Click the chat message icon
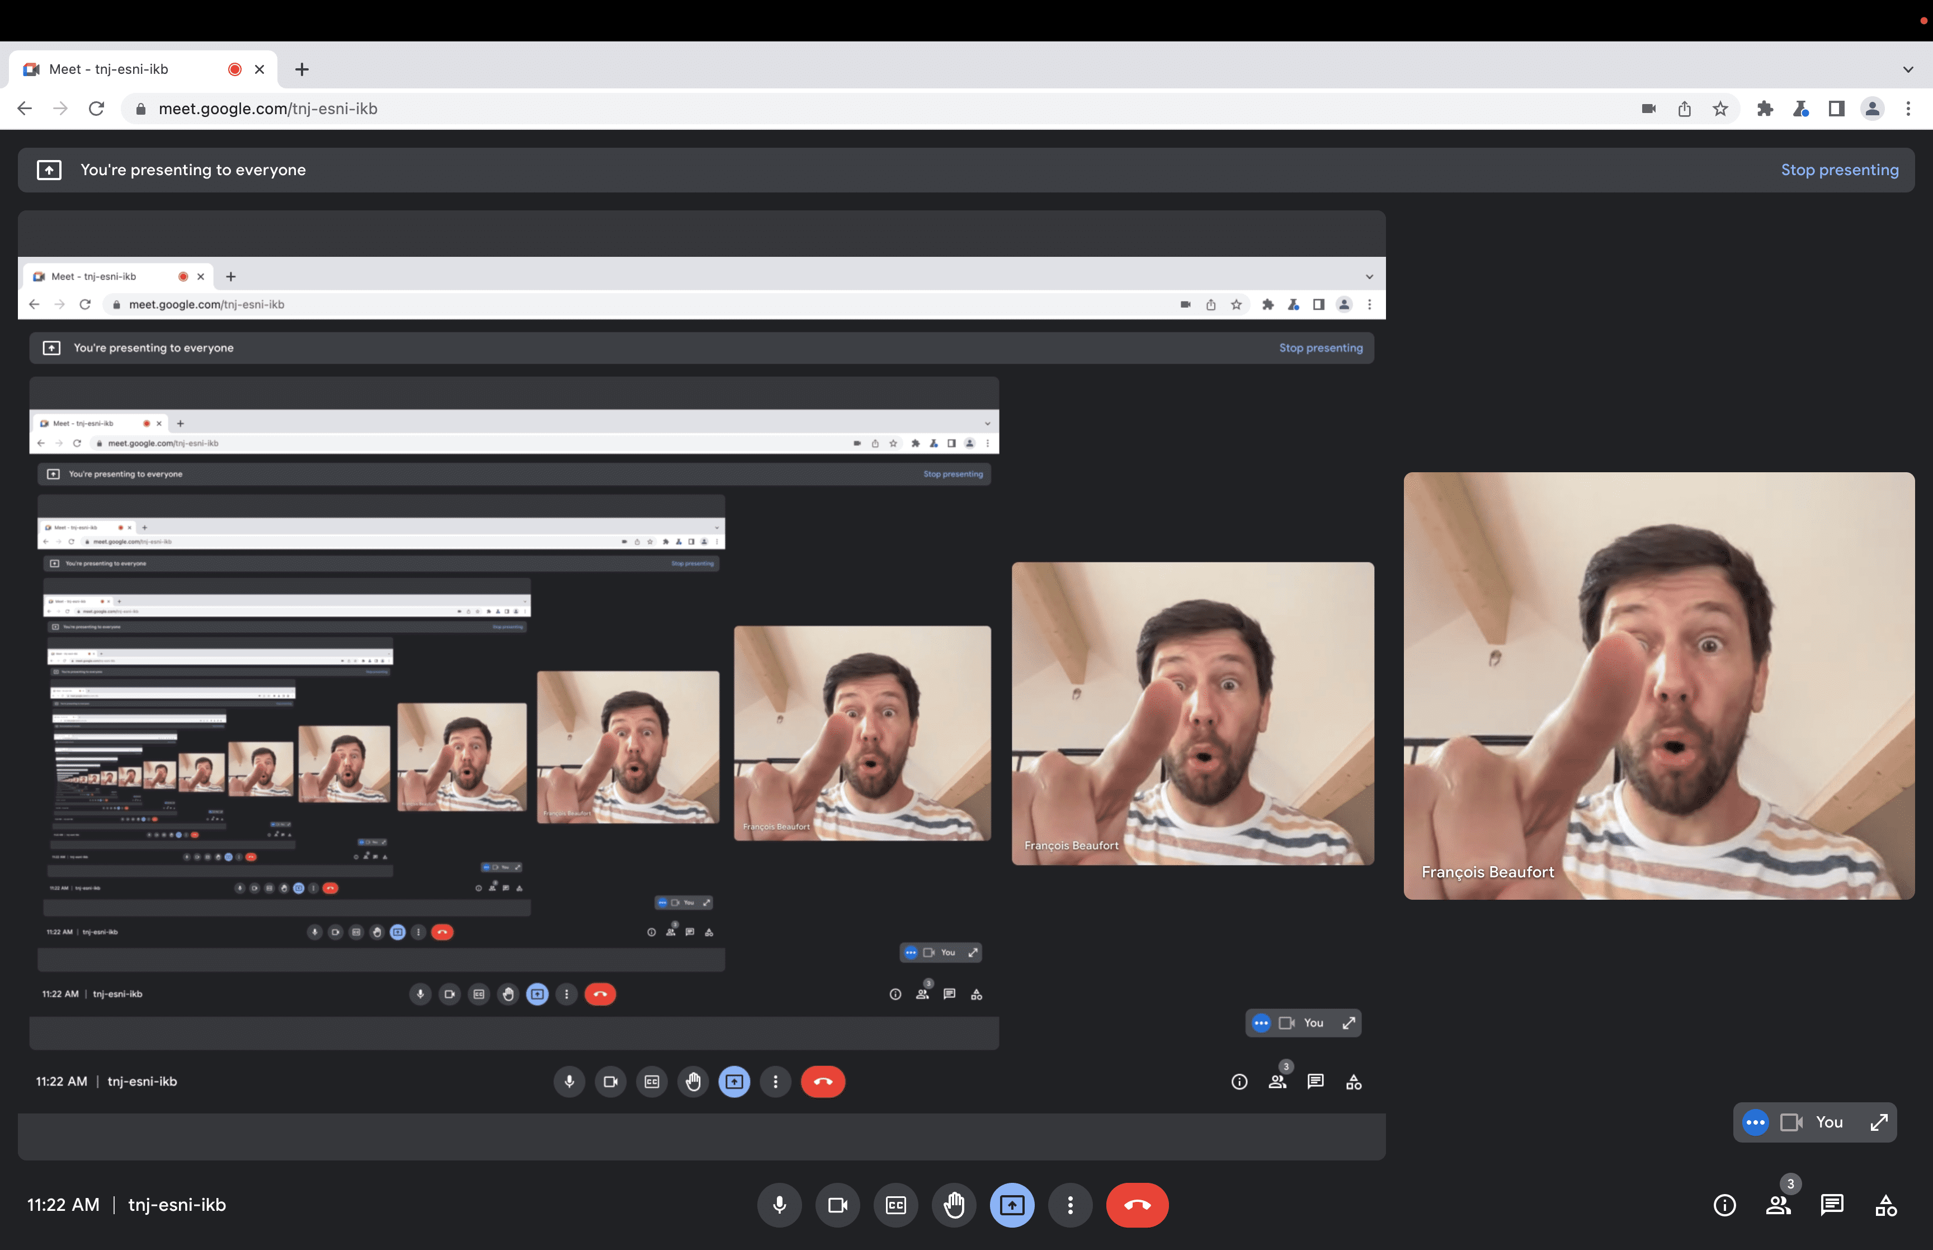1933x1250 pixels. pyautogui.click(x=1833, y=1205)
